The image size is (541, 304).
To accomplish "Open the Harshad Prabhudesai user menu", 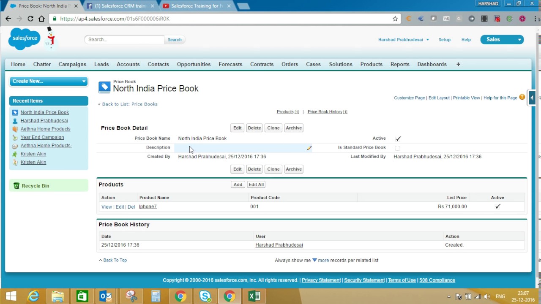I will point(403,40).
